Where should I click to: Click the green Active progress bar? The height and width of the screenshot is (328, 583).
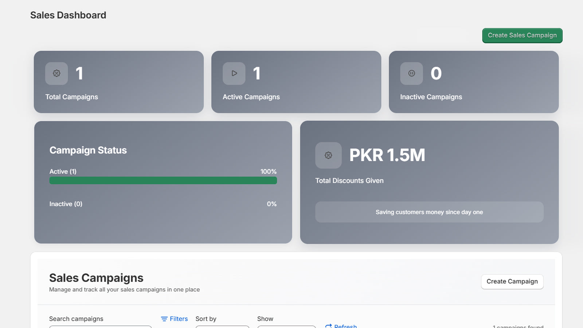(x=163, y=180)
